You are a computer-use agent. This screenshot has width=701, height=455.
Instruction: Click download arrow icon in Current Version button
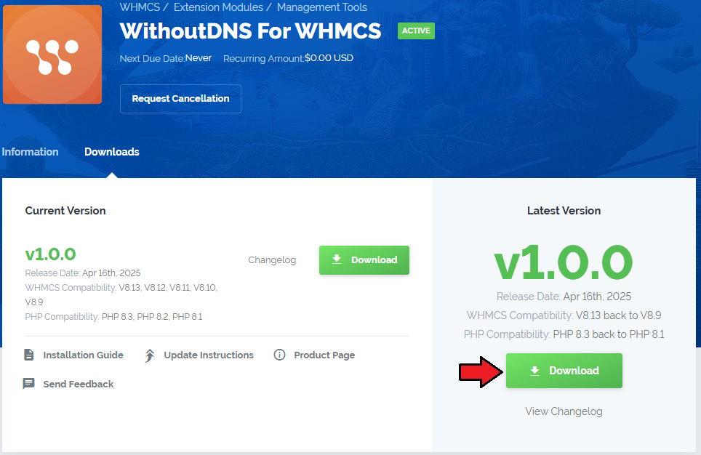tap(337, 259)
